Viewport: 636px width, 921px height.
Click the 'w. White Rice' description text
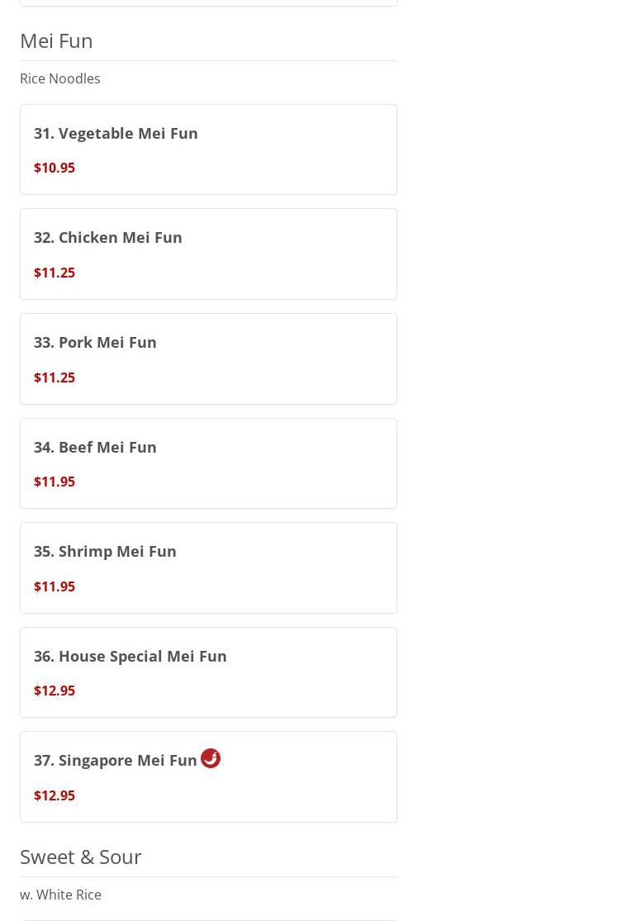pyautogui.click(x=61, y=895)
